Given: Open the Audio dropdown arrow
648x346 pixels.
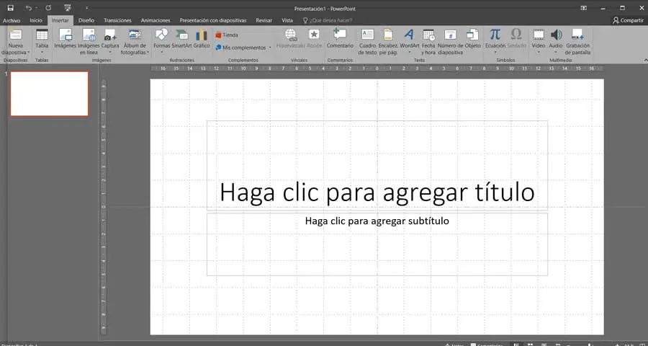Looking at the screenshot, I should (557, 53).
